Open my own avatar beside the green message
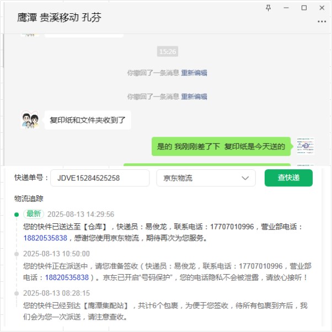 click(306, 146)
